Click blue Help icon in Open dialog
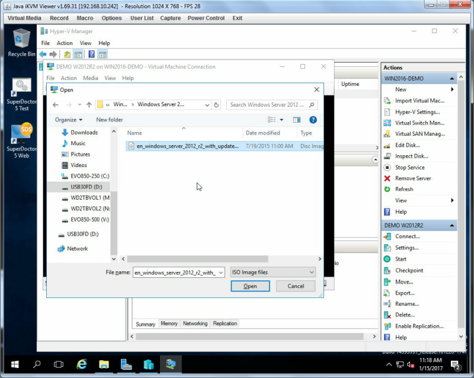 pos(313,120)
